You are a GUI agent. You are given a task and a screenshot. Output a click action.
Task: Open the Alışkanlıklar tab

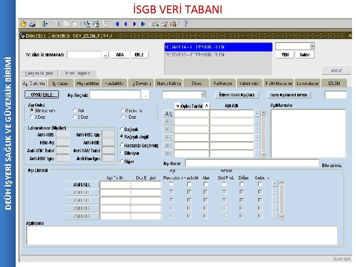coord(88,84)
